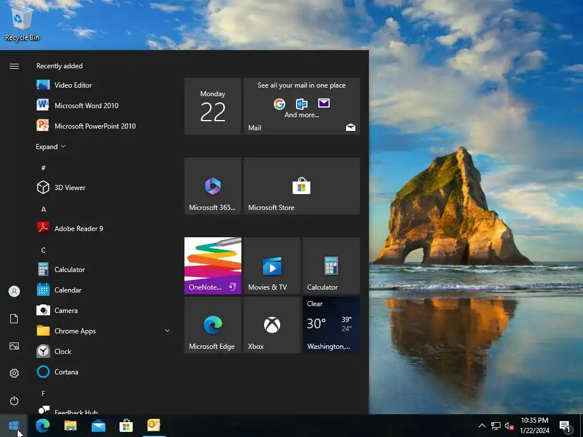This screenshot has width=583, height=437.
Task: Launch Cortana from app list
Action: 102,372
